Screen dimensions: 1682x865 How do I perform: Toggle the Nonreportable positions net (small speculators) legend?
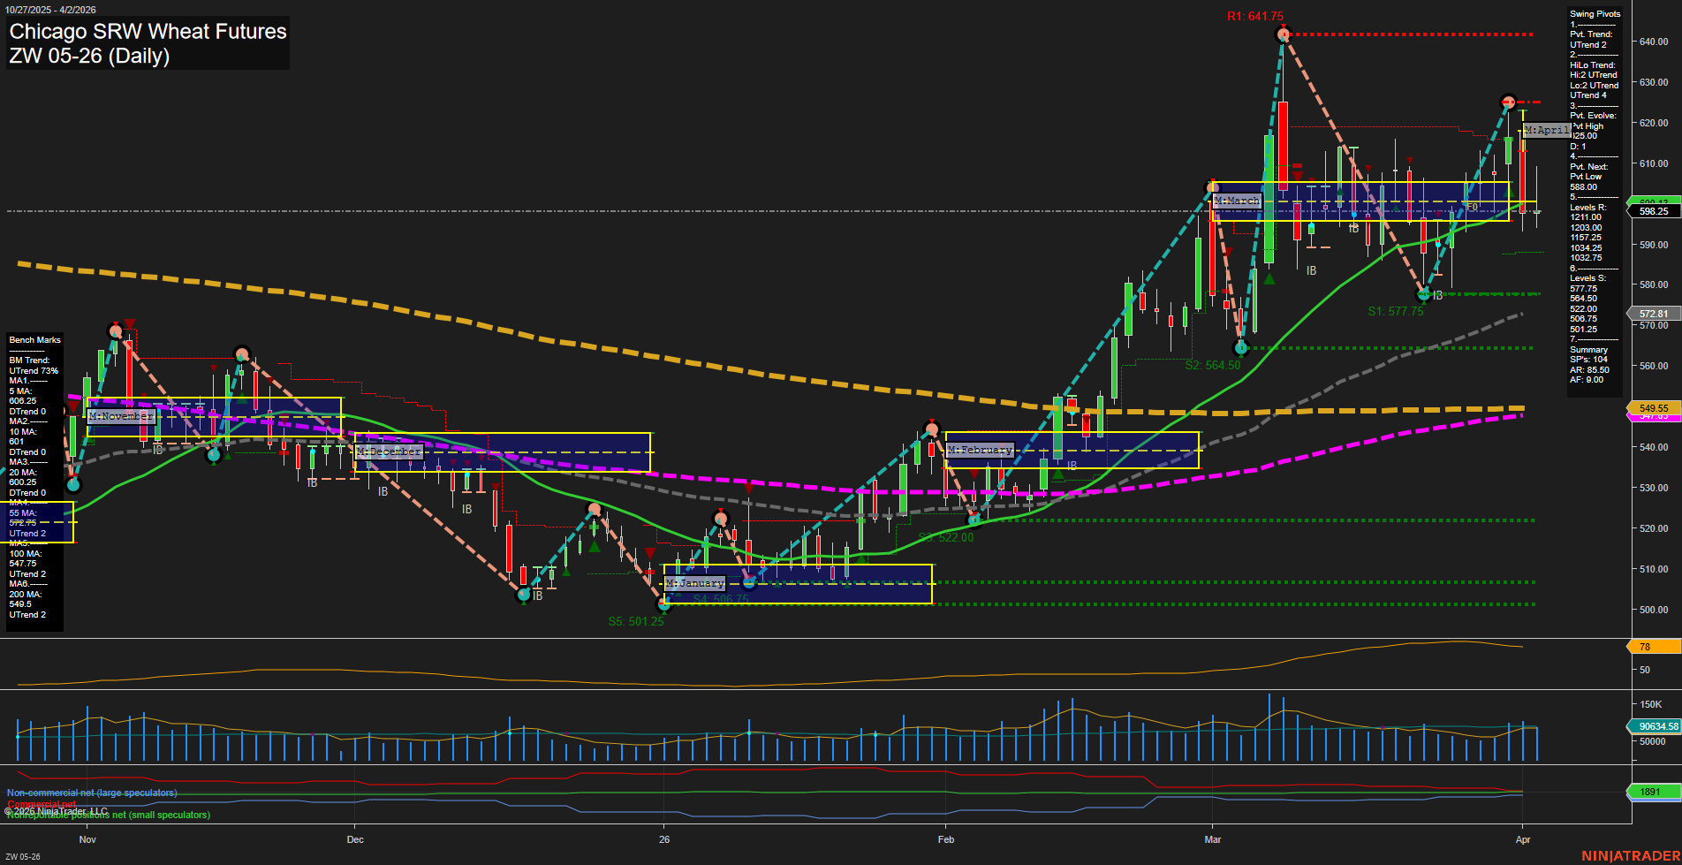(x=107, y=815)
